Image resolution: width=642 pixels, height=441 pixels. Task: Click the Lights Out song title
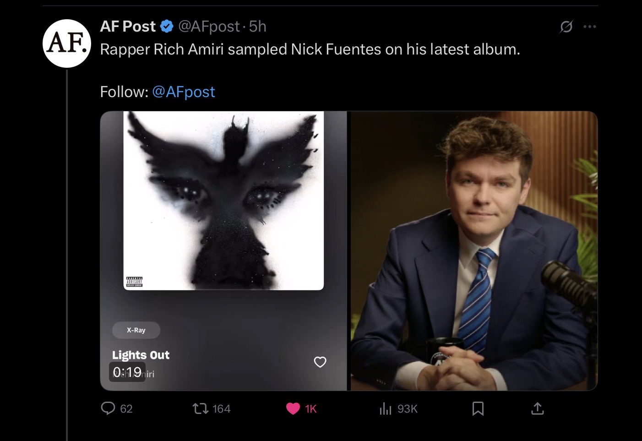(x=141, y=355)
